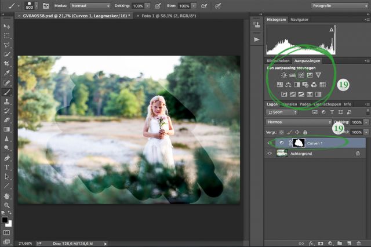
Task: Open the brush preset picker
Action: coord(36,6)
